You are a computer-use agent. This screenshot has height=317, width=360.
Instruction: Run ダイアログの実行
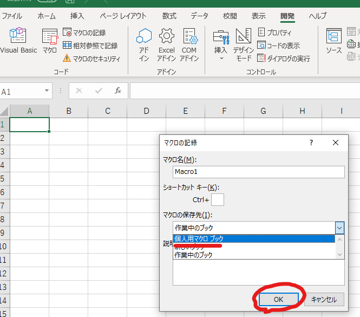(x=284, y=59)
